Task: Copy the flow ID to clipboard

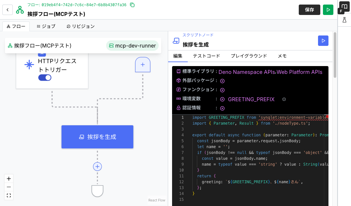Action: 132,5
